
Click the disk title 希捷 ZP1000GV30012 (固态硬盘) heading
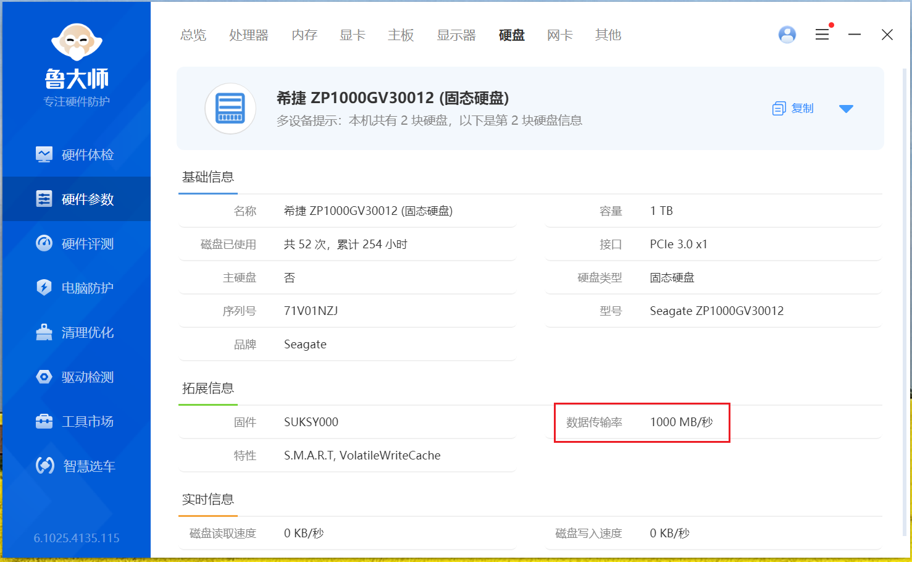tap(393, 98)
